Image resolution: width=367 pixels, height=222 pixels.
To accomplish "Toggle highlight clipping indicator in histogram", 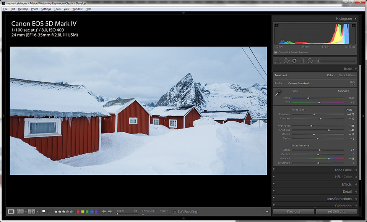I will 354,25.
